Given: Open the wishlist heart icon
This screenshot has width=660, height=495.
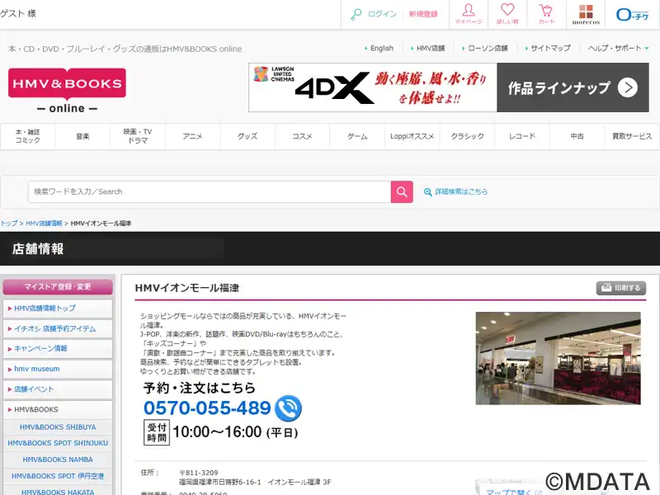Looking at the screenshot, I should click(x=507, y=13).
